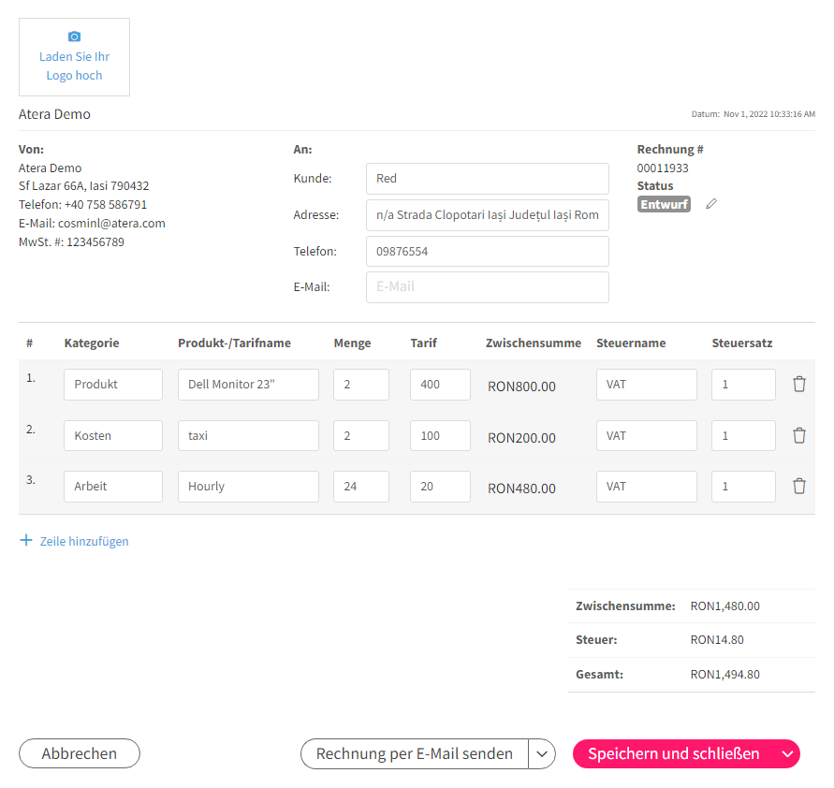Click the camera icon to upload logo
The image size is (834, 788).
tap(75, 36)
